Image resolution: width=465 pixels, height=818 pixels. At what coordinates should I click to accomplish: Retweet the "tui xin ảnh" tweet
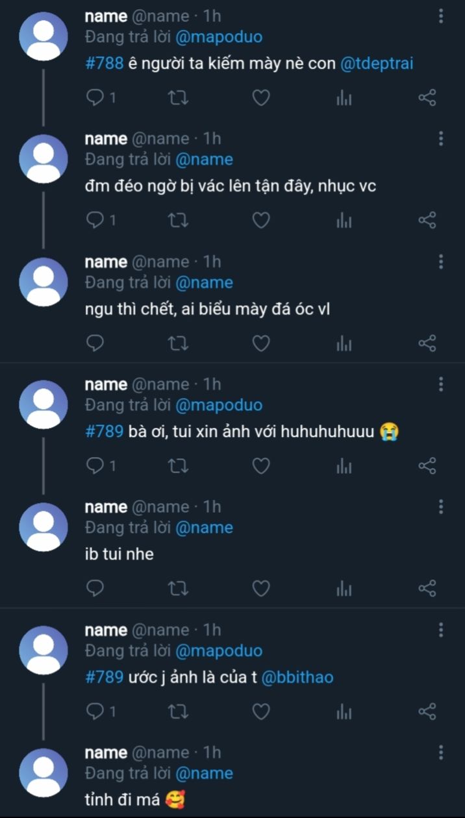coord(179,466)
